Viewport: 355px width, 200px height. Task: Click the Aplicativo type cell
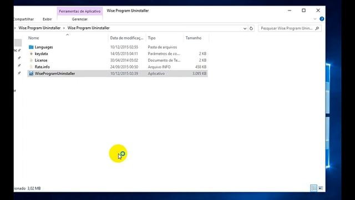point(156,73)
